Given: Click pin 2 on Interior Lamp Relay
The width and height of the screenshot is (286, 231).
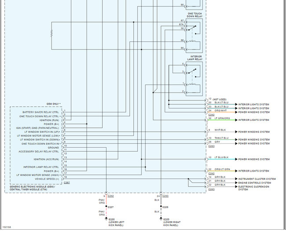Looking at the screenshot, I should tap(183, 91).
